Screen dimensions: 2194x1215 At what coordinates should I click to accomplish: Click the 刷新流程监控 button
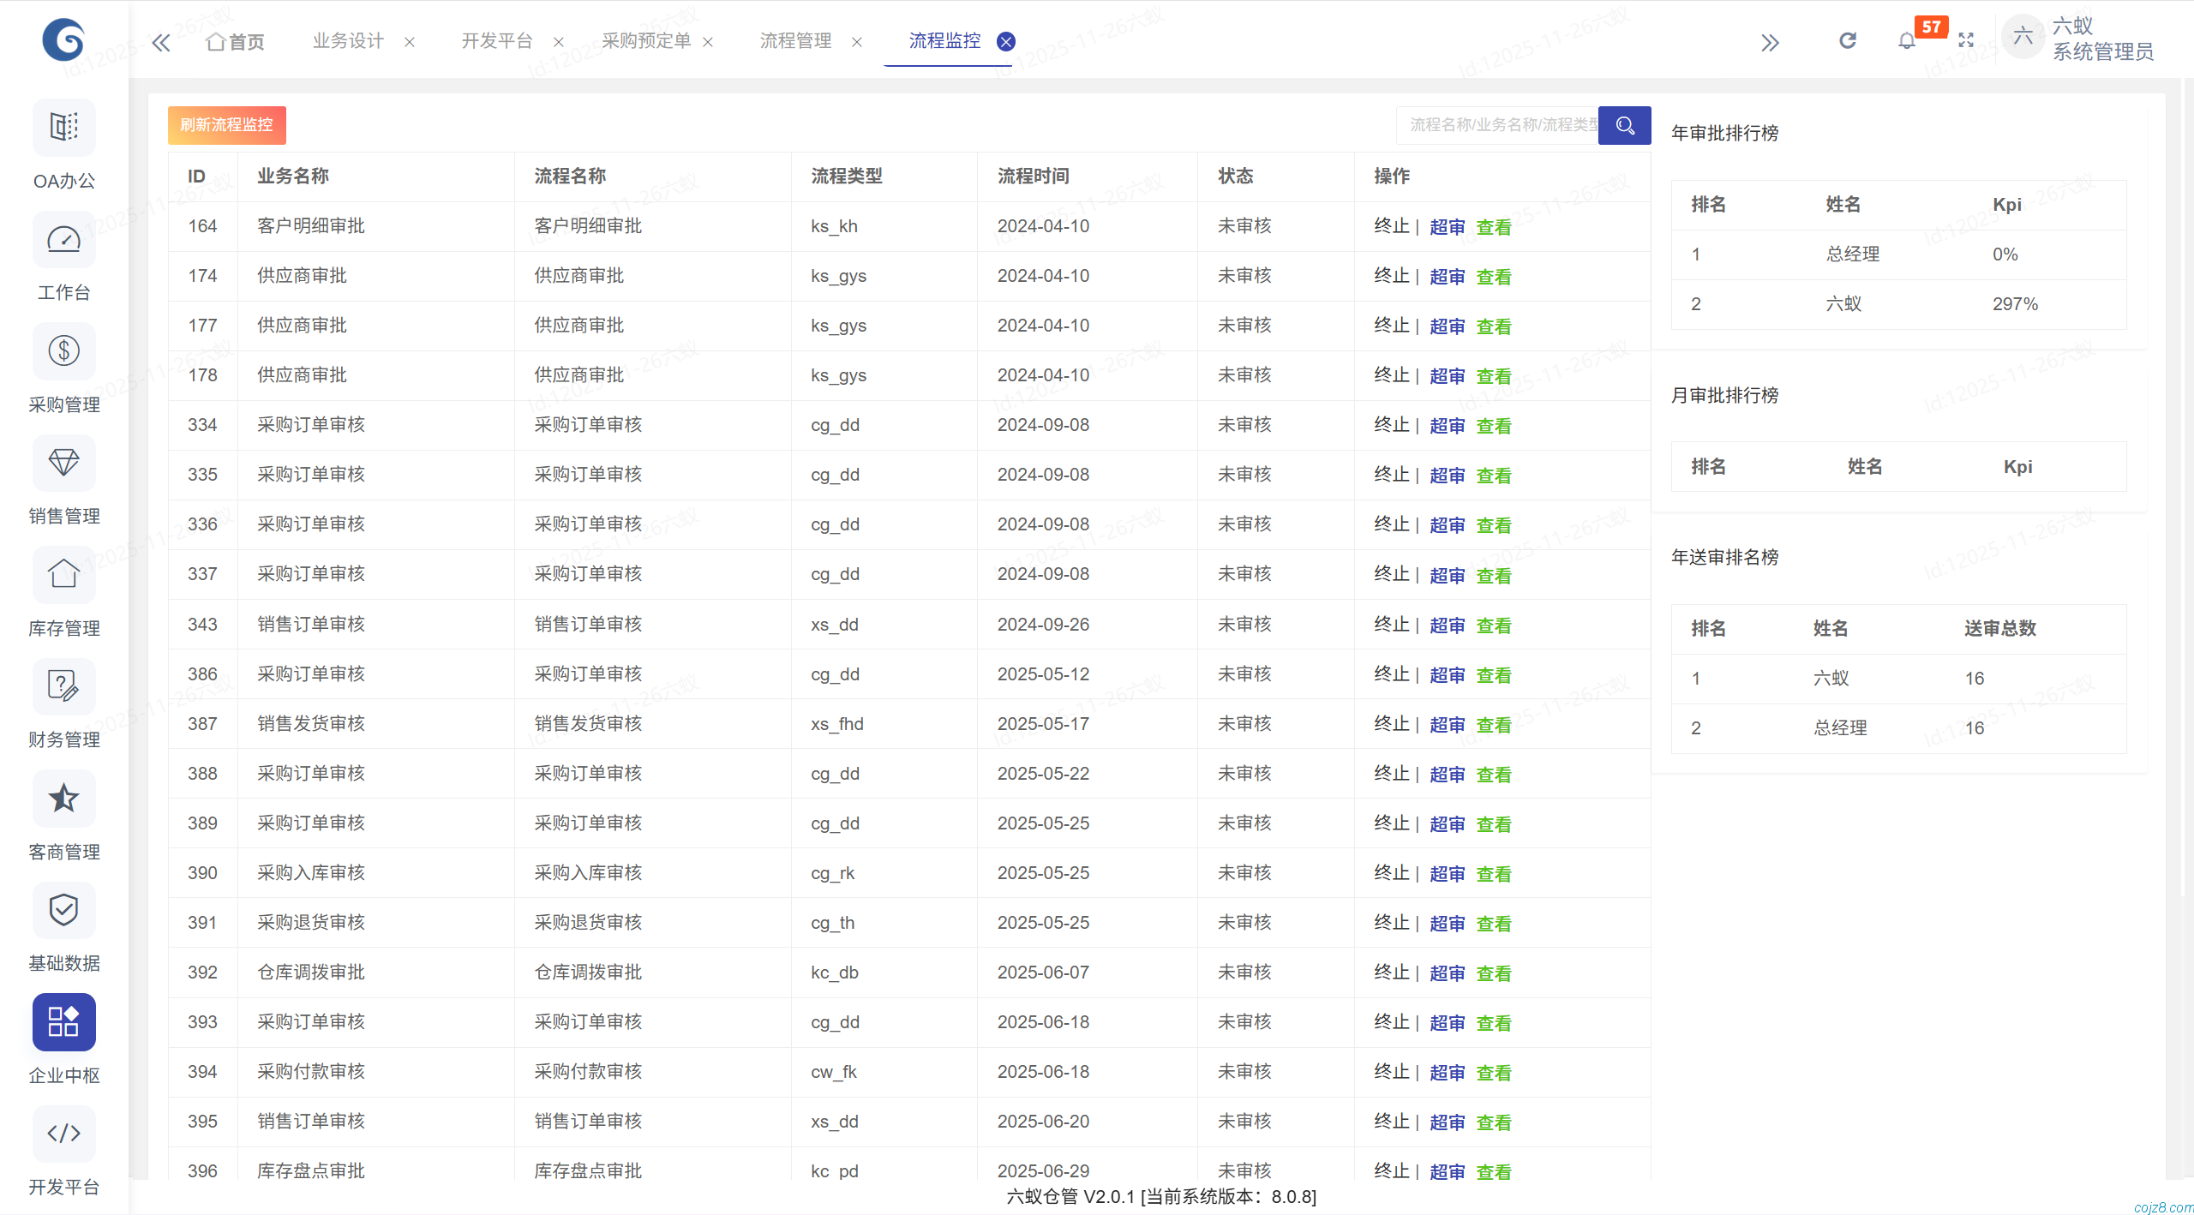(226, 125)
